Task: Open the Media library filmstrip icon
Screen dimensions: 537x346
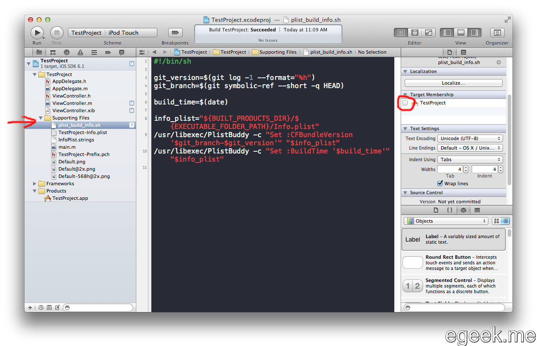Action: [478, 210]
